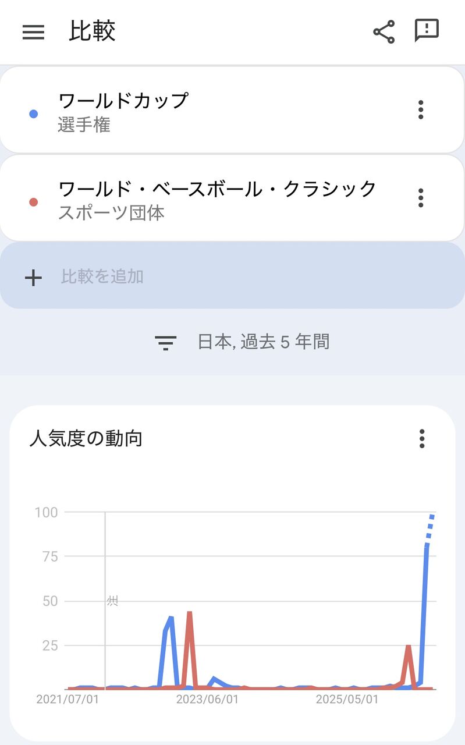Click the dotted blue forecast line end

pos(432,516)
